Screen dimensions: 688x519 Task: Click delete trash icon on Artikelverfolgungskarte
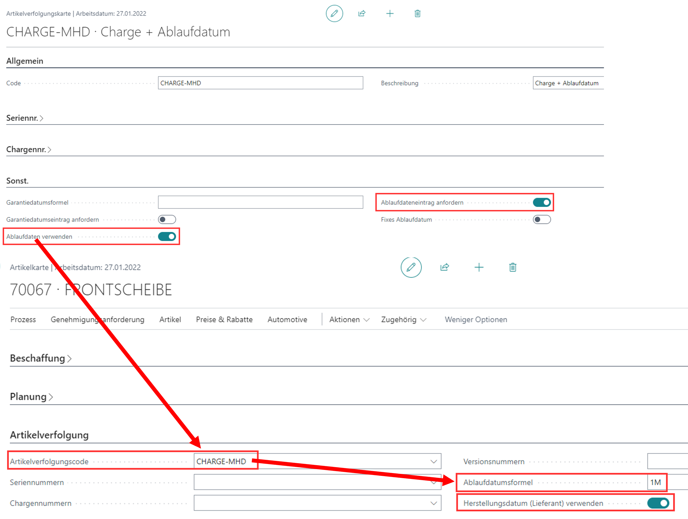tap(417, 13)
